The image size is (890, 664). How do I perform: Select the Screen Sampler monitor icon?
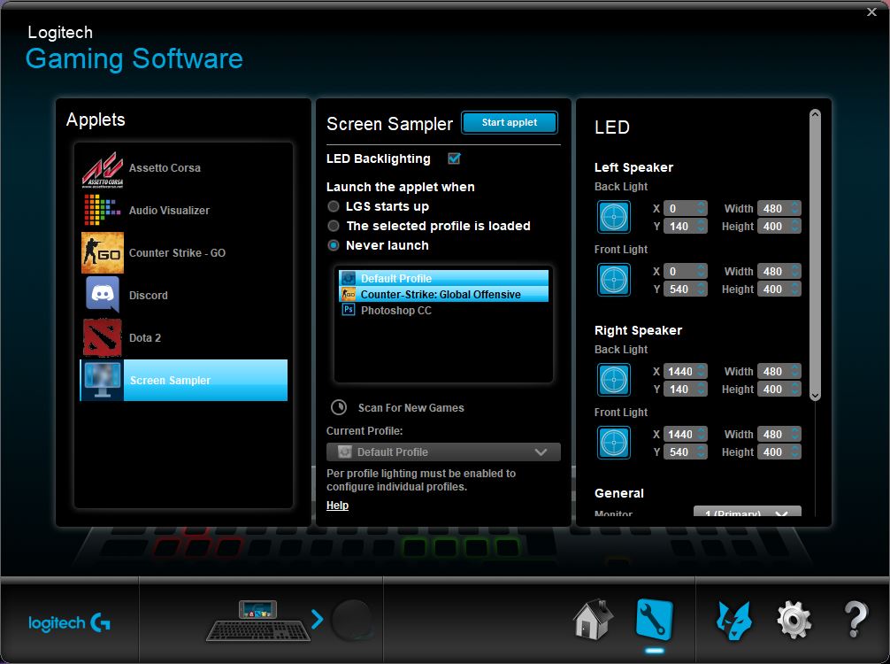click(102, 380)
